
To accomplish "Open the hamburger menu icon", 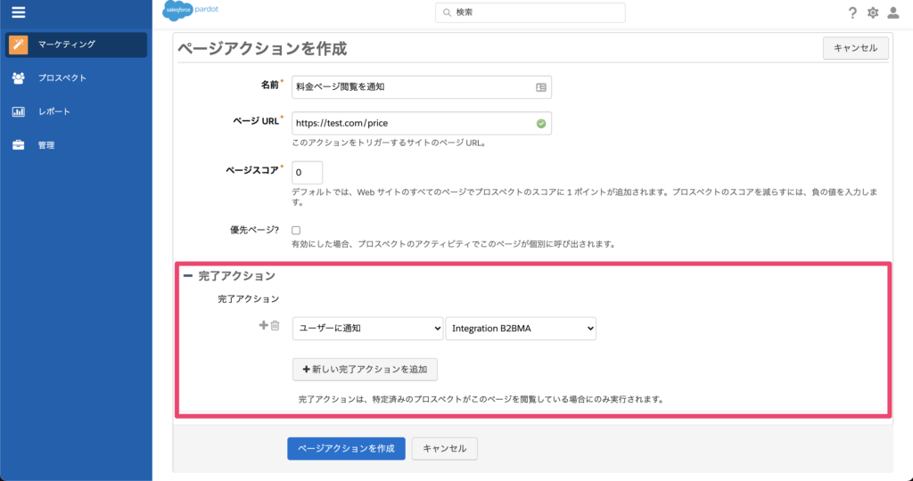I will click(x=19, y=12).
